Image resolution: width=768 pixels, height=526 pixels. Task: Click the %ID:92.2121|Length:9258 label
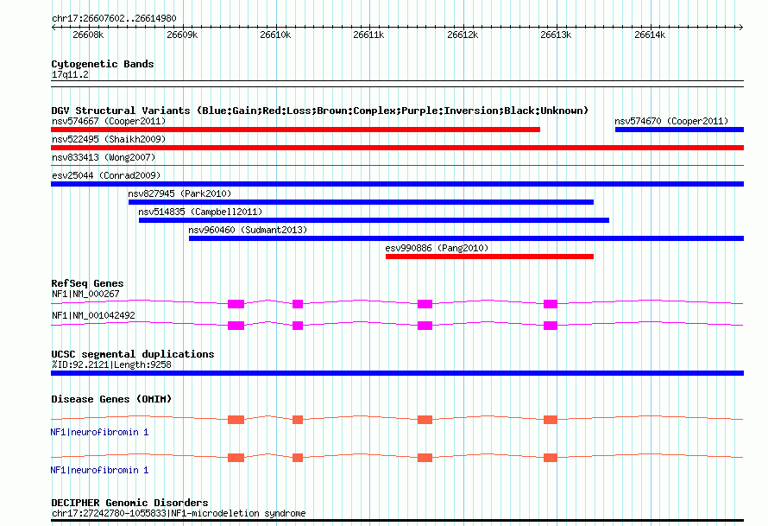[x=111, y=364]
